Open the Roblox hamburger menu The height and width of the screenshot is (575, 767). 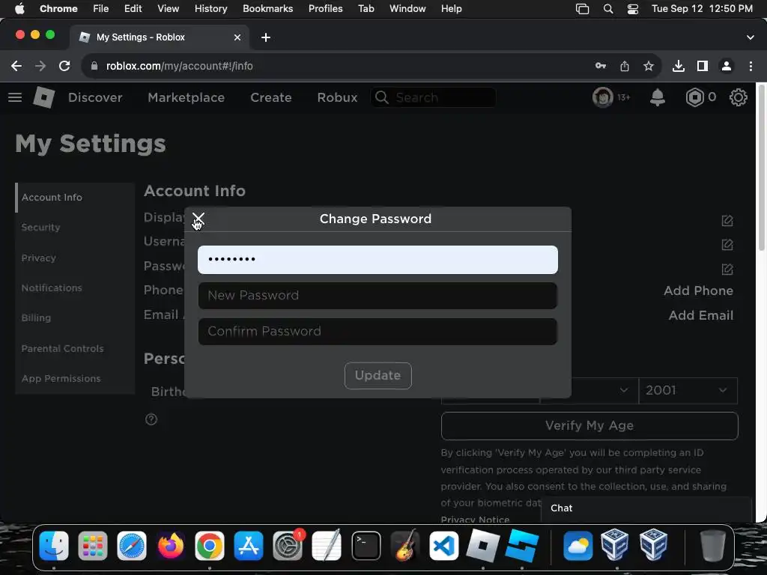(x=15, y=97)
